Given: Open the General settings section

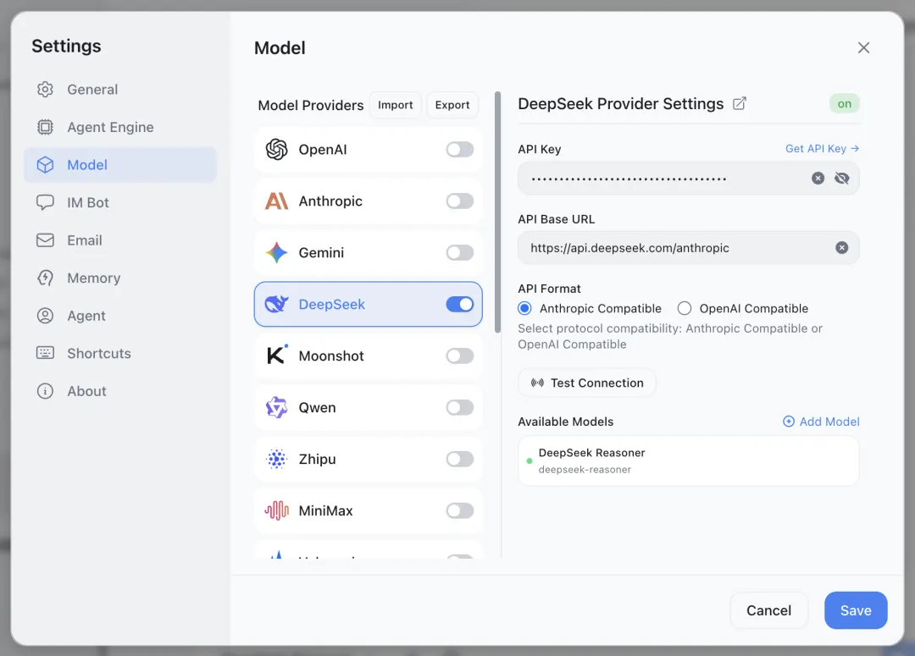Looking at the screenshot, I should (92, 90).
